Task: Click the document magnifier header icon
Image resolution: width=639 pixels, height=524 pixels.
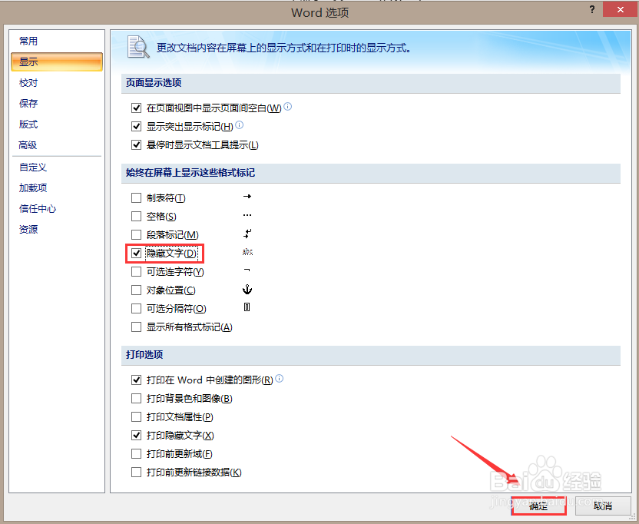Action: pos(137,47)
